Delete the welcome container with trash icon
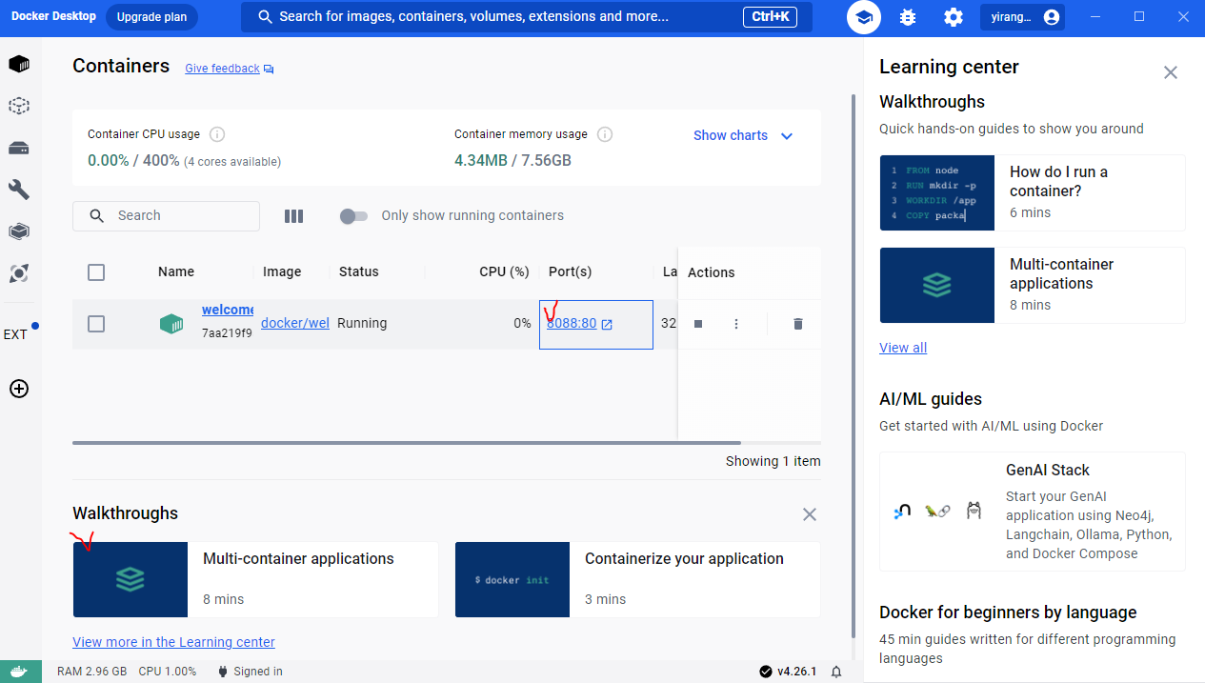This screenshot has width=1205, height=683. [798, 324]
